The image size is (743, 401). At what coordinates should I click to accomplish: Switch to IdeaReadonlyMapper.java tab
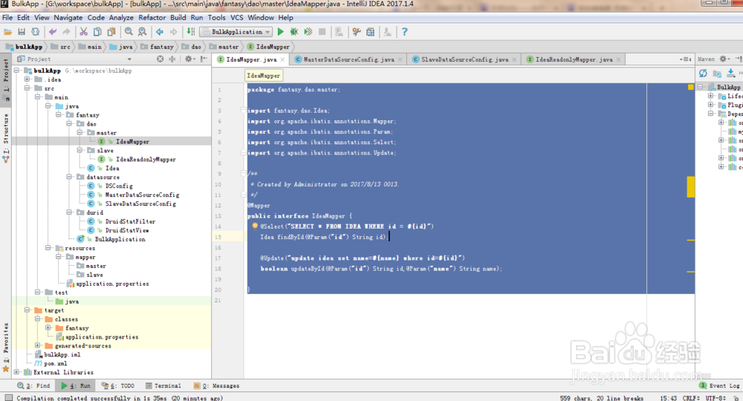pos(574,59)
